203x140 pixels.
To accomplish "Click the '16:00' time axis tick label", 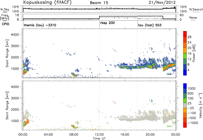I will click(x=125, y=135).
